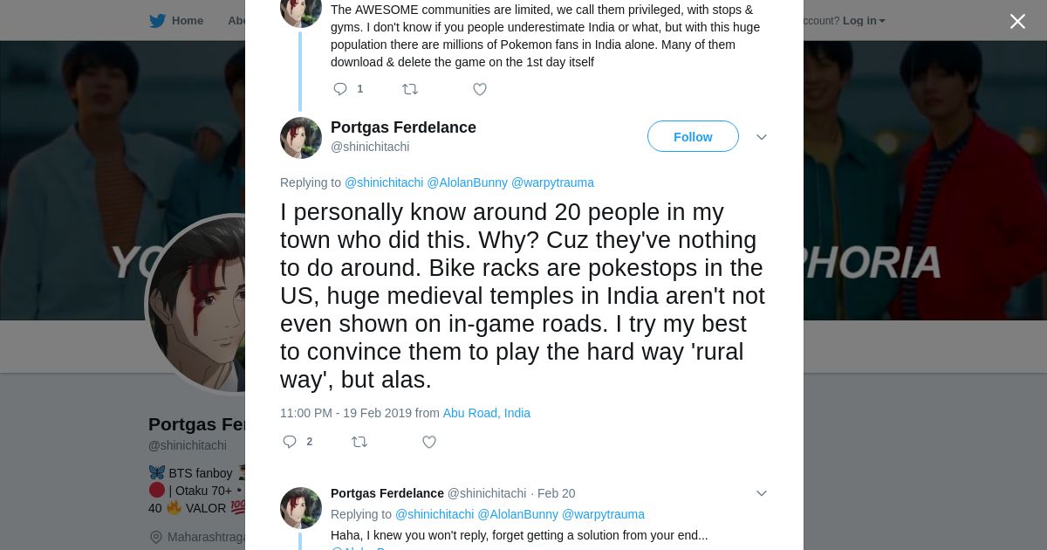Click Portgas Ferdelance avatar in main tweet

301,138
